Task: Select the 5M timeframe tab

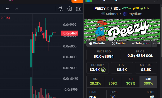Action: coord(95,82)
